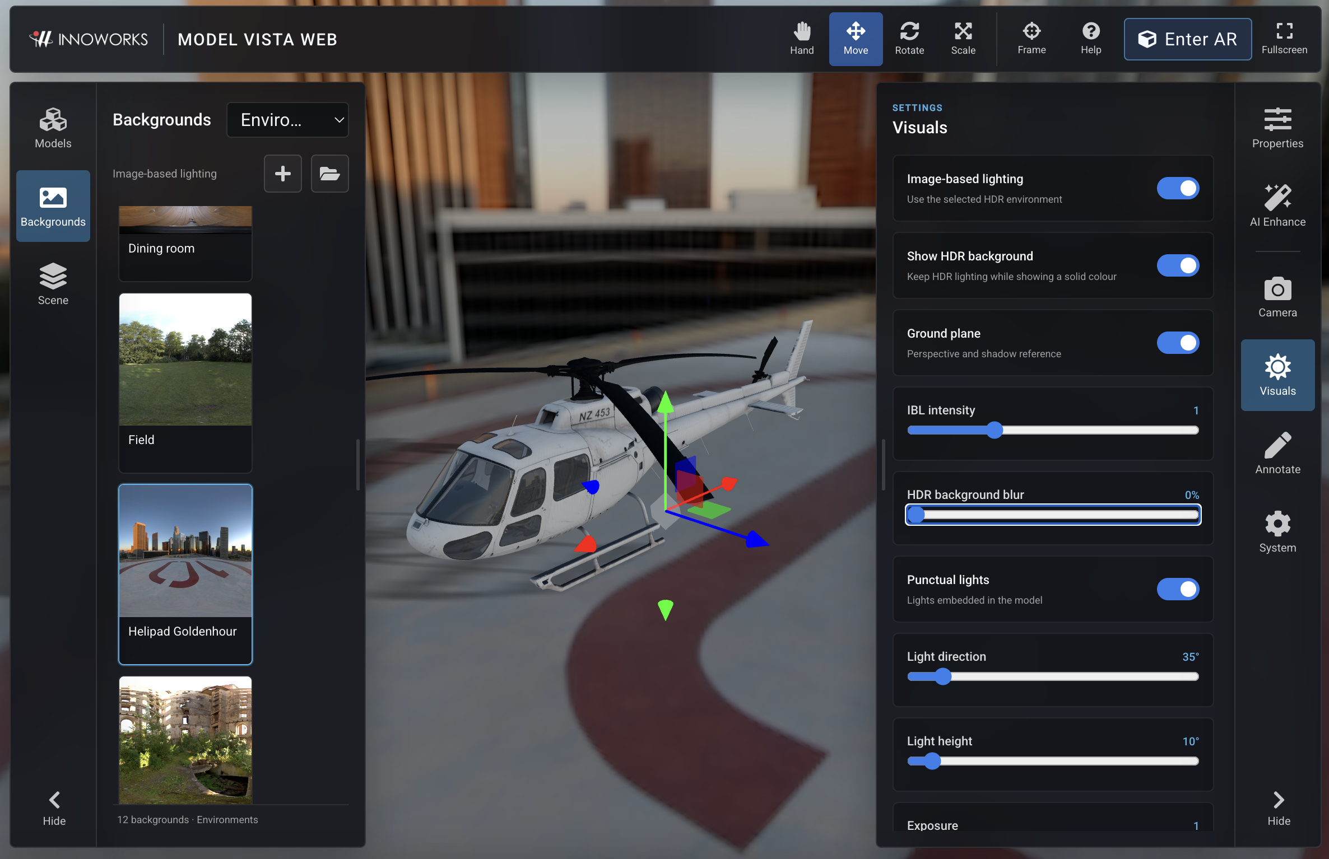Open the Models panel
1329x859 pixels.
pyautogui.click(x=53, y=128)
